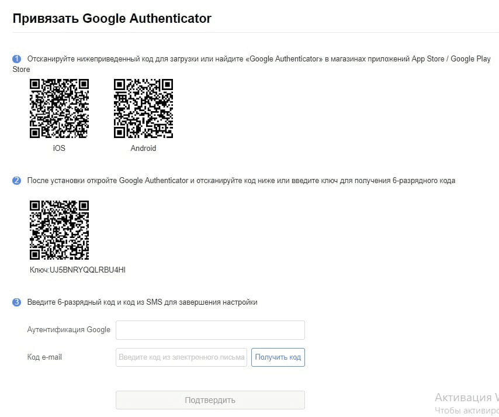Click the step 2 instruction text
This screenshot has height=417, width=499.
tap(241, 181)
